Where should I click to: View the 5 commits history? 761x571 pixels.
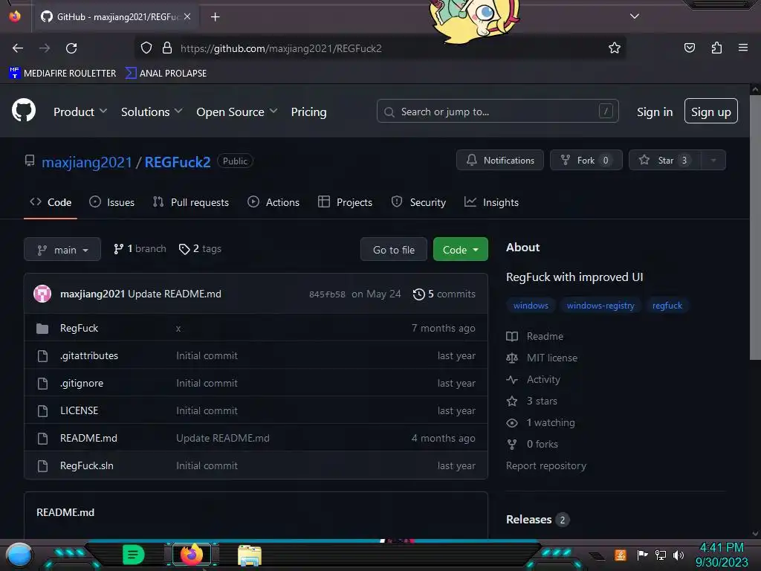tap(444, 294)
